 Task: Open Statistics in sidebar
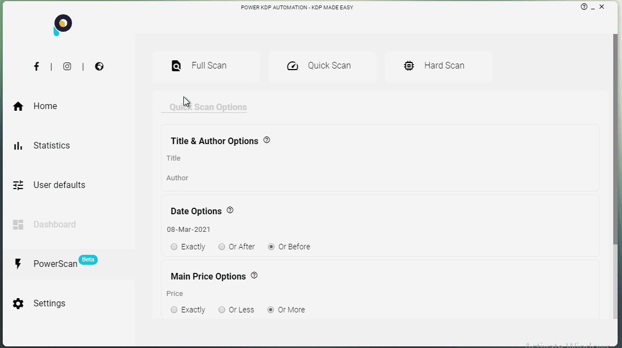pyautogui.click(x=69, y=146)
